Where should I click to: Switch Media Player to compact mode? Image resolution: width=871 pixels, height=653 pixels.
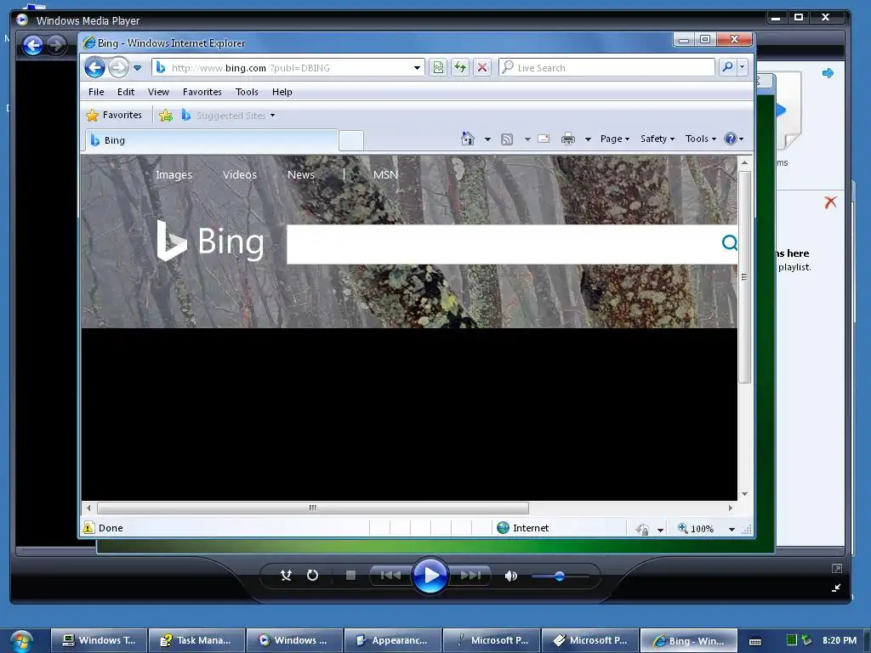[x=836, y=588]
